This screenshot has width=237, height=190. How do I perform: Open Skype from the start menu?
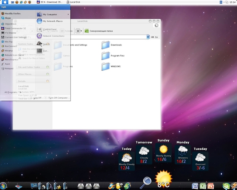point(6,18)
